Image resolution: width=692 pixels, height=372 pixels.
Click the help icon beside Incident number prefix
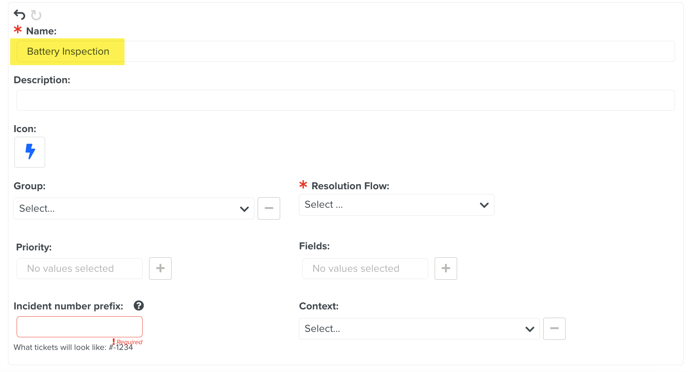(139, 306)
